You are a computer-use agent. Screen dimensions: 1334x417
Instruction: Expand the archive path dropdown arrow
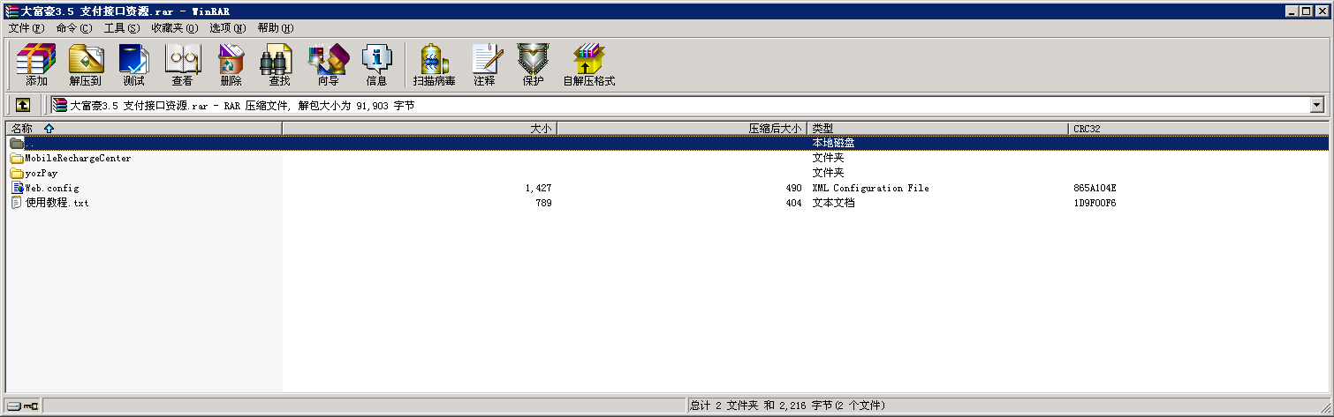[1317, 105]
